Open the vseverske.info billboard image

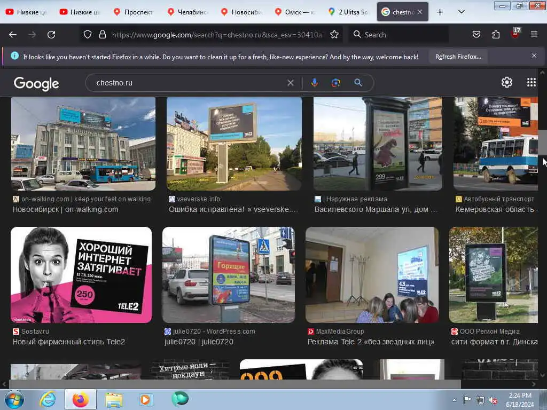point(234,144)
